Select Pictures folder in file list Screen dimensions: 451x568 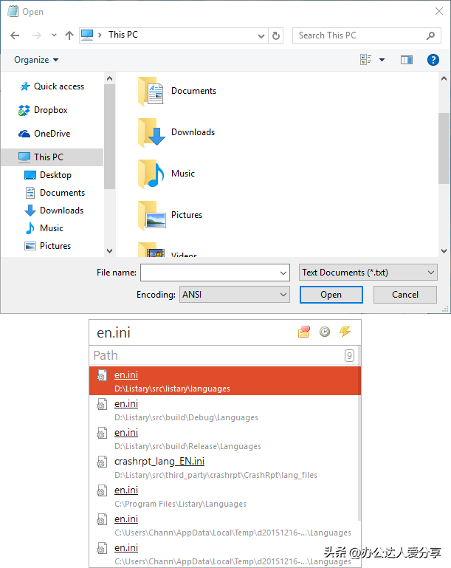(170, 215)
